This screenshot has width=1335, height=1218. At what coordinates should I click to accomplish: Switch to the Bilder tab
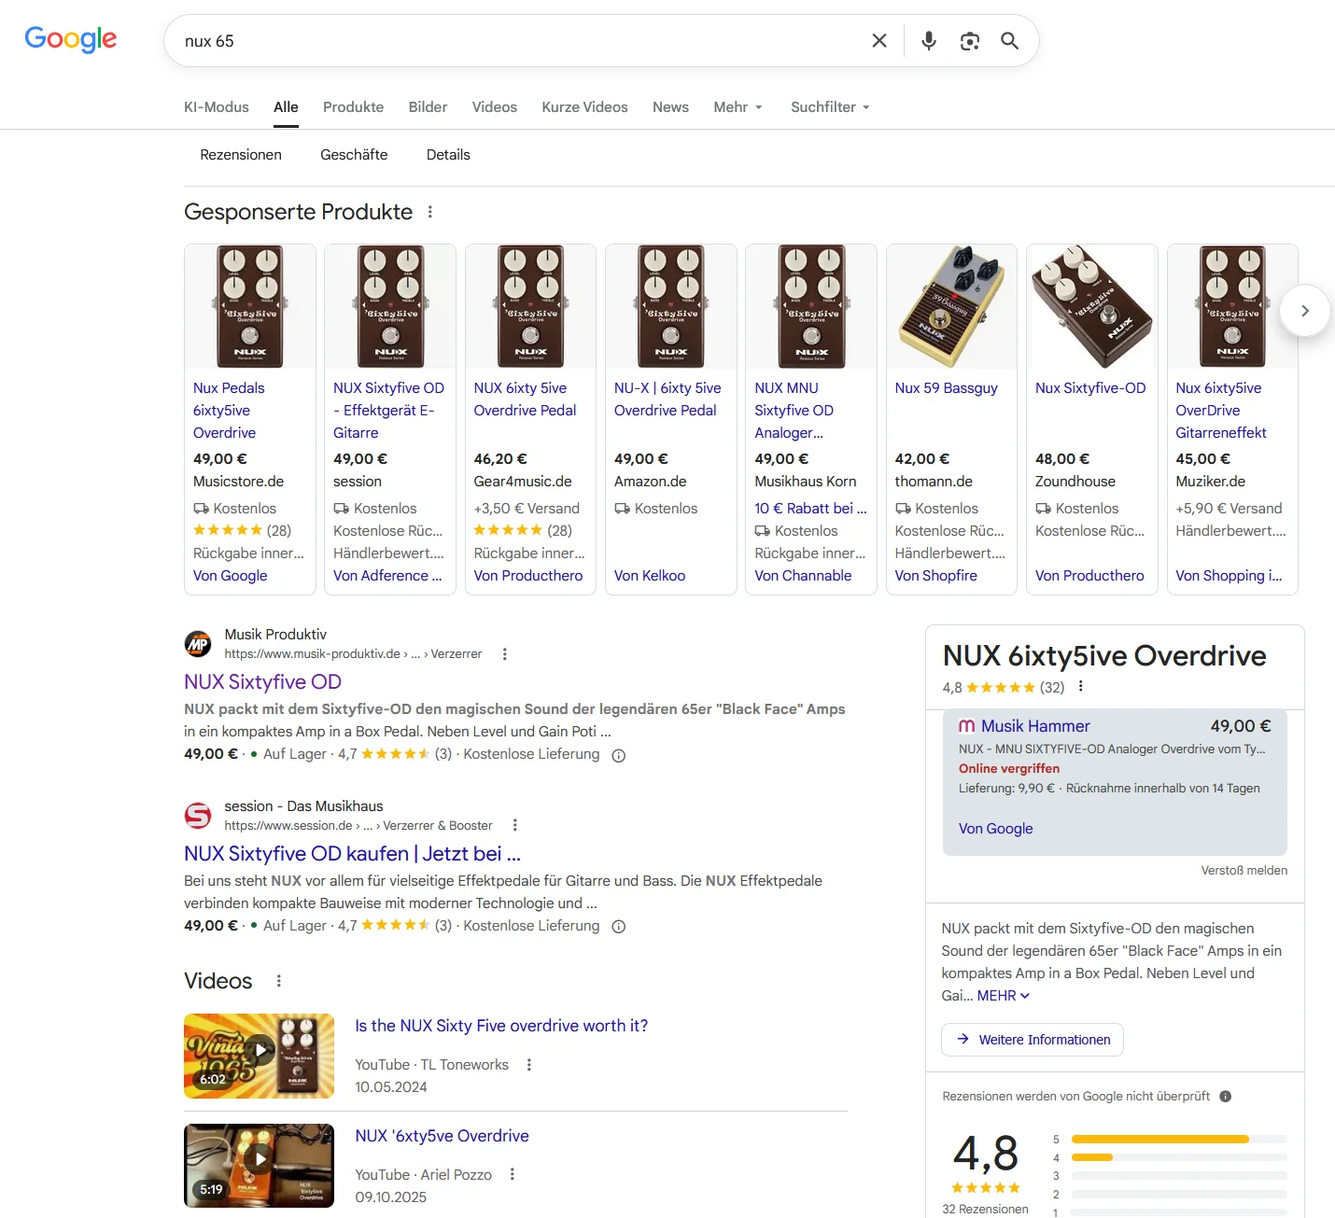click(x=428, y=107)
